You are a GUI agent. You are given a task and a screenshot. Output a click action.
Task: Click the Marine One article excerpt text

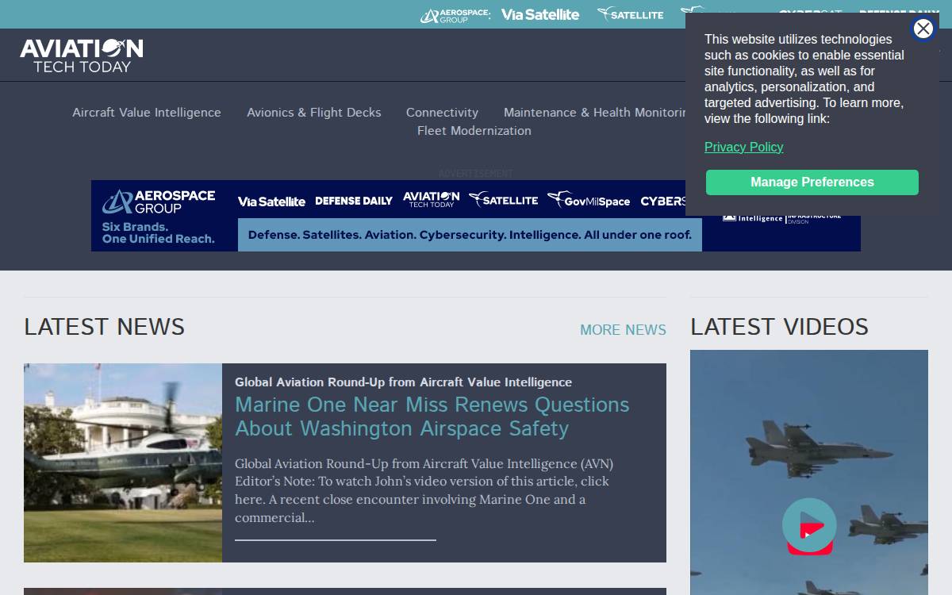coord(424,490)
